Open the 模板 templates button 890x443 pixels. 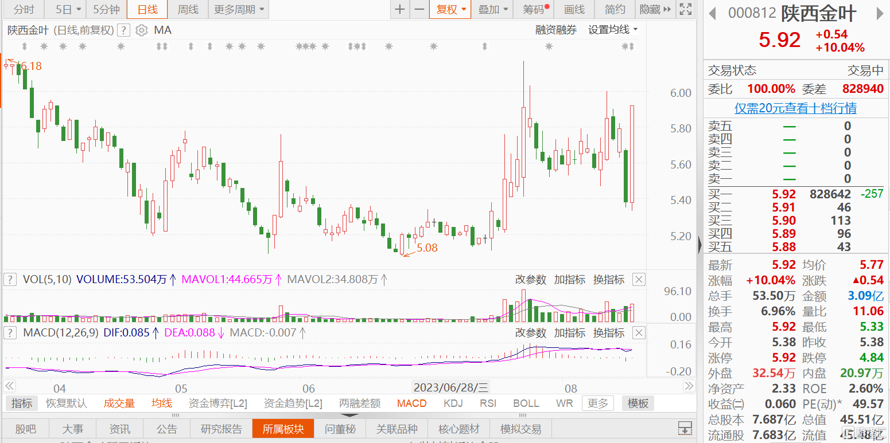(x=638, y=403)
